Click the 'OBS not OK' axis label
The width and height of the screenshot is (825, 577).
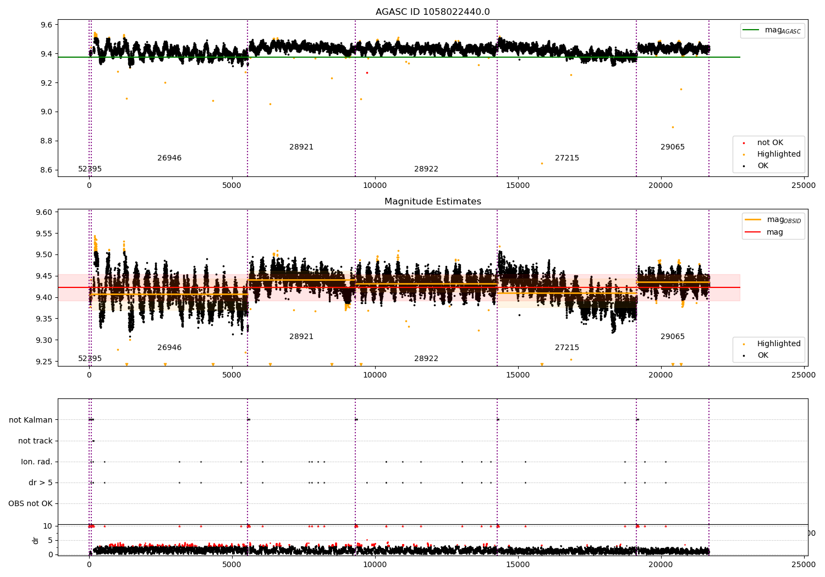pyautogui.click(x=30, y=504)
